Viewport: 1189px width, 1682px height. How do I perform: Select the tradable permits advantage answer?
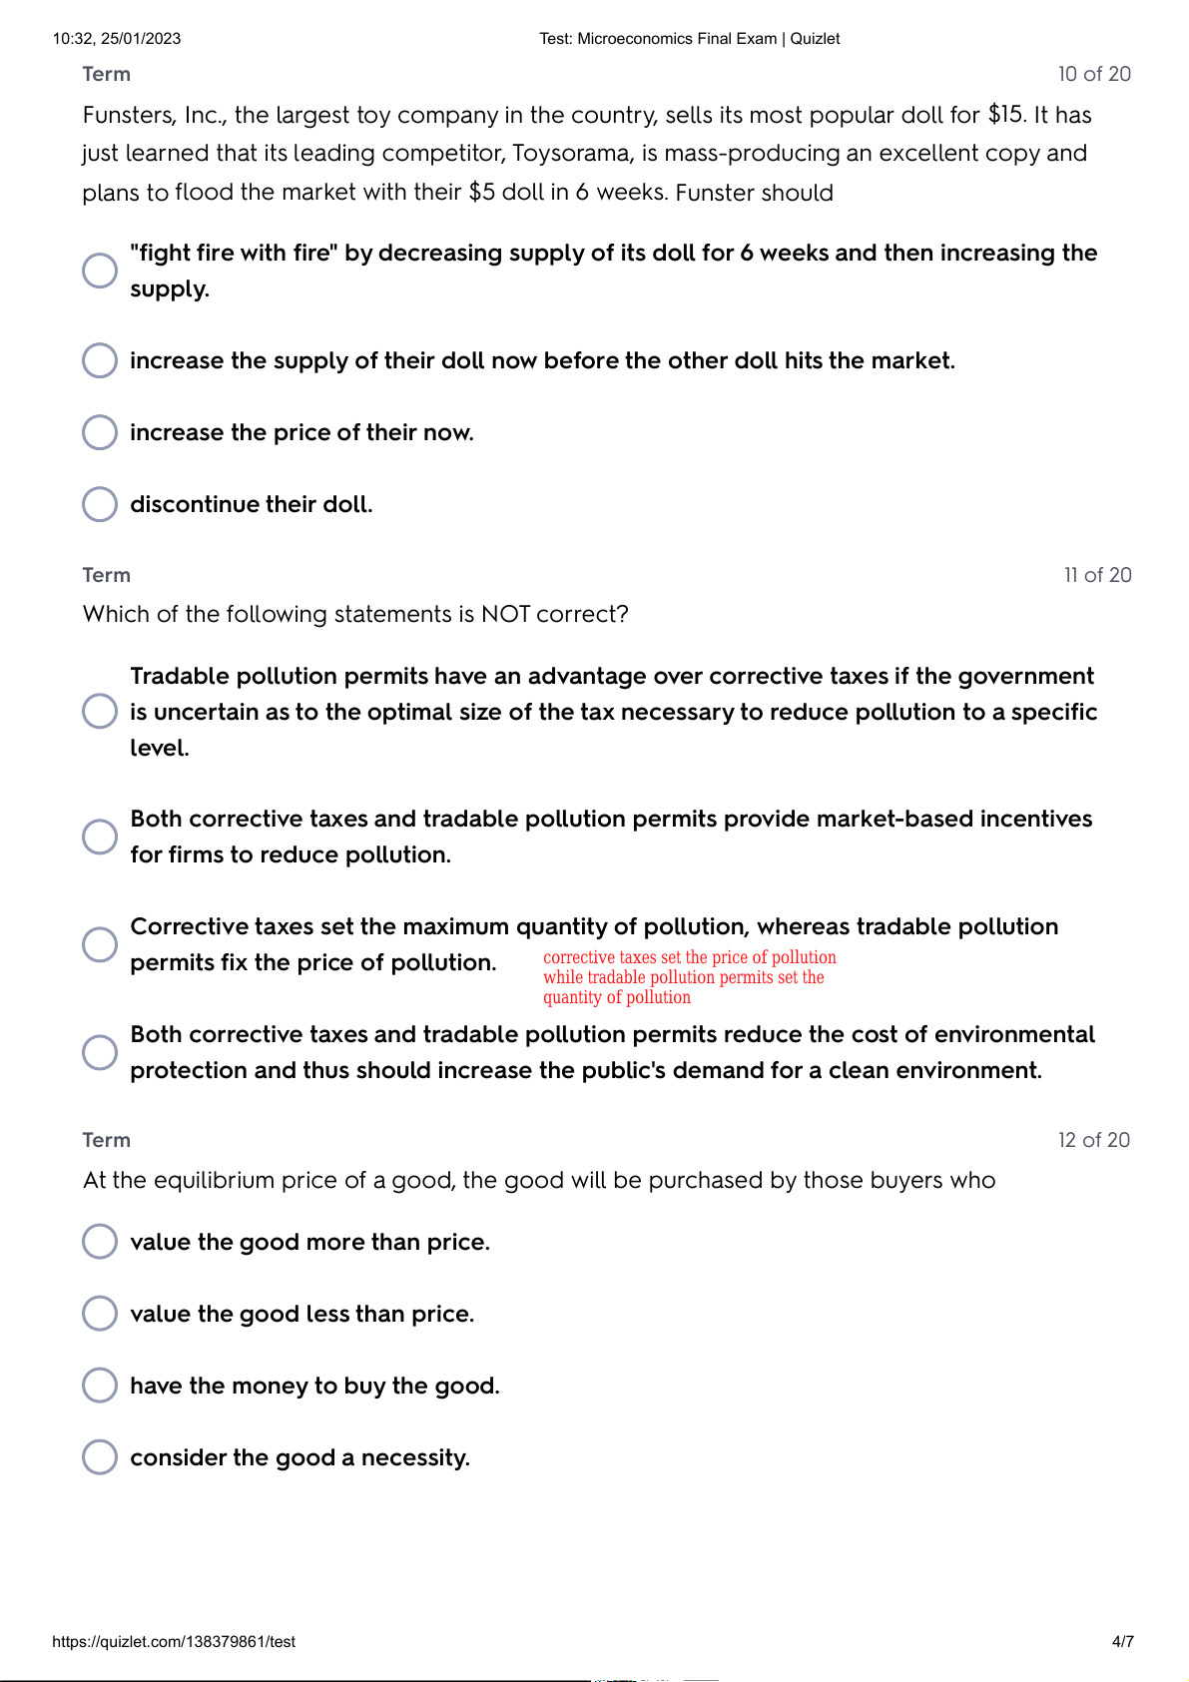[100, 712]
